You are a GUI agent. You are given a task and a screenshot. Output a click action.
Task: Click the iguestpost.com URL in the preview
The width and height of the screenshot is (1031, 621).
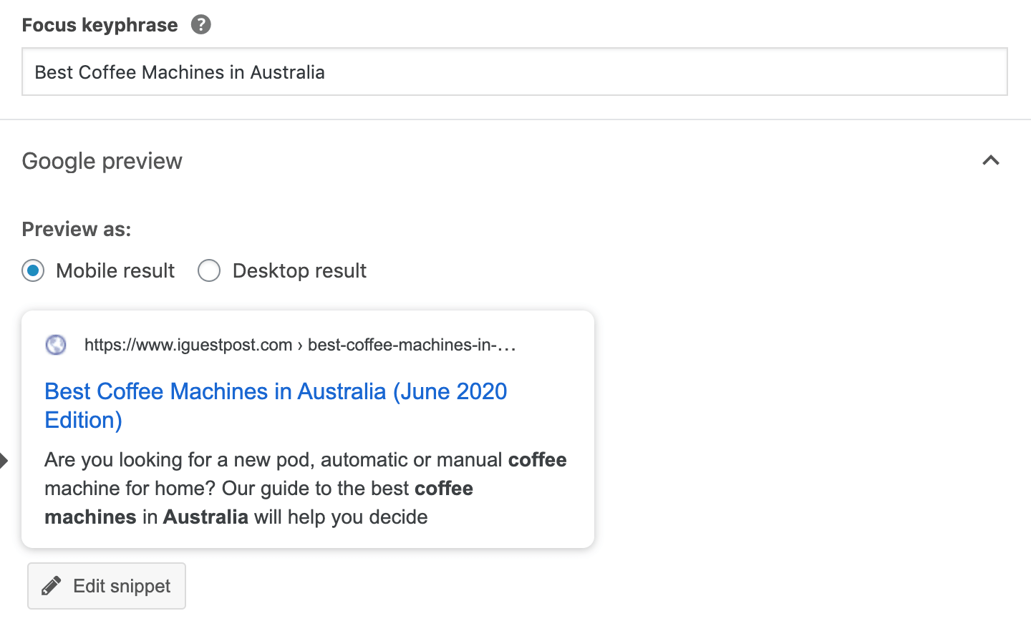[x=188, y=345]
